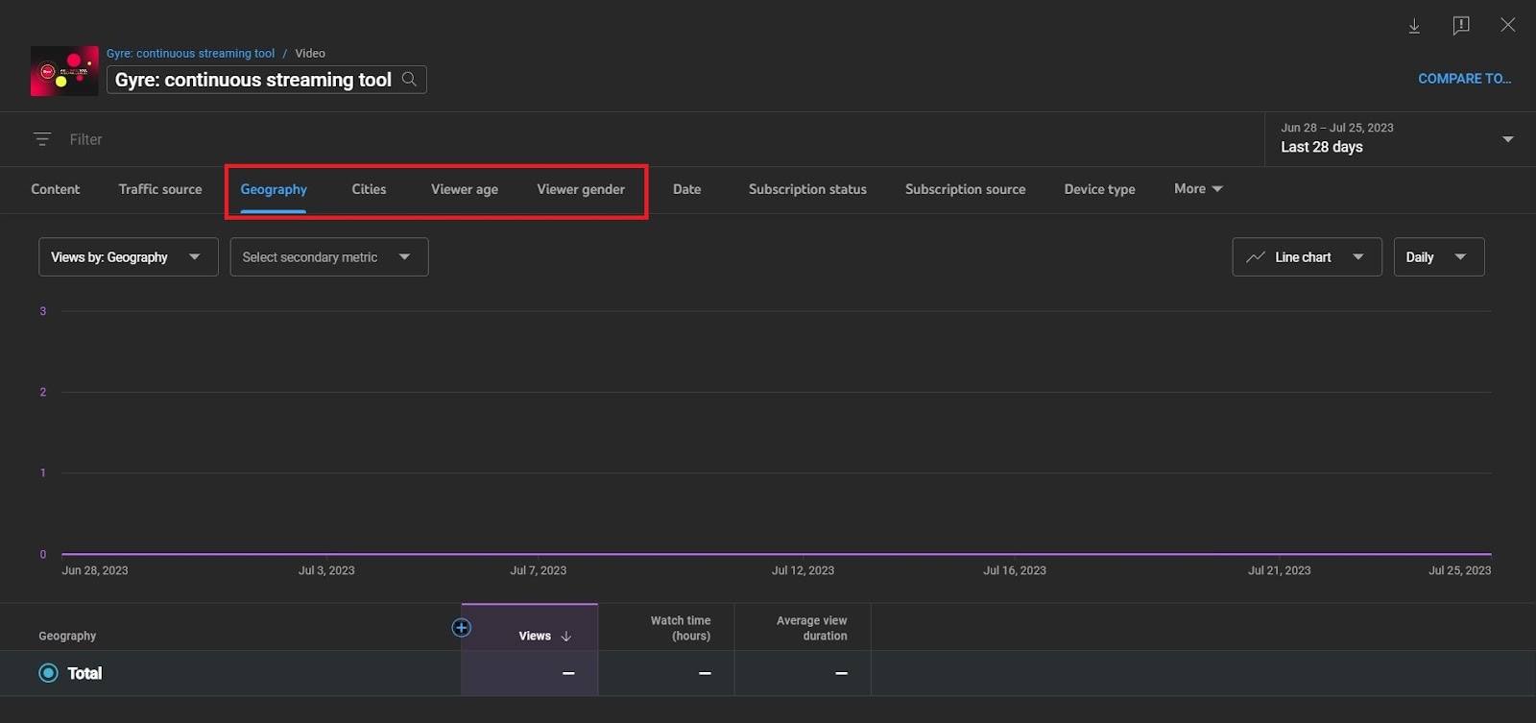Click the download report icon
Viewport: 1536px width, 723px height.
(1414, 26)
